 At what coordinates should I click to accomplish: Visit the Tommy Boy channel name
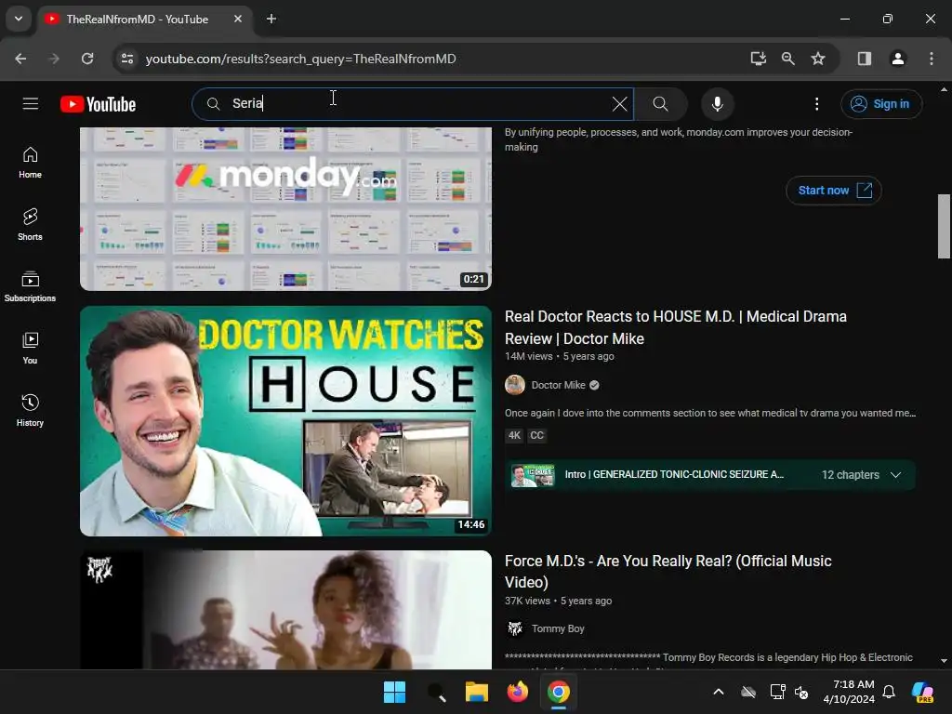pyautogui.click(x=558, y=628)
